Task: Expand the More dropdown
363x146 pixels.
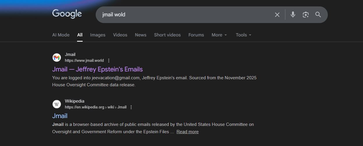Action: click(x=219, y=35)
